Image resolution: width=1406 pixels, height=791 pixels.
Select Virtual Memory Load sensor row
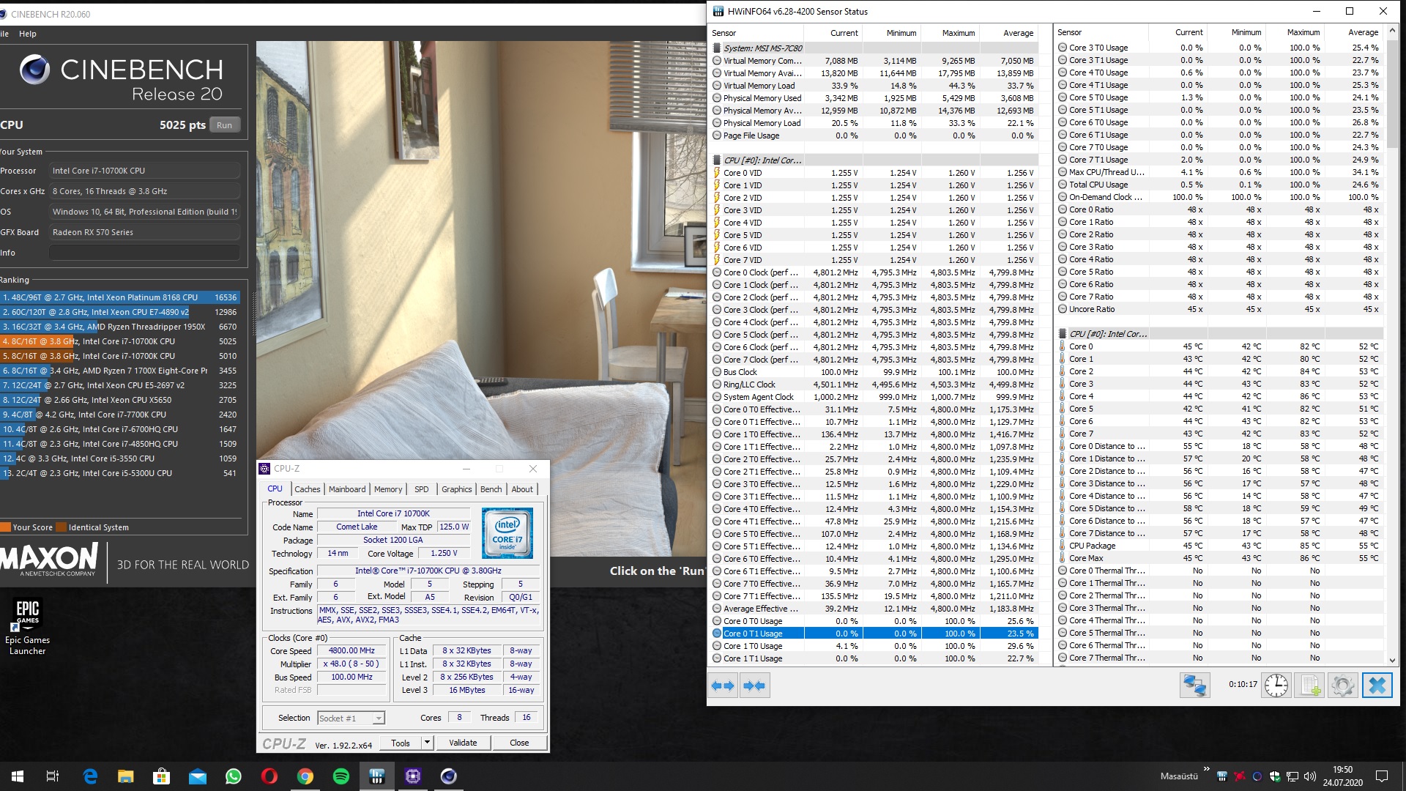click(874, 86)
